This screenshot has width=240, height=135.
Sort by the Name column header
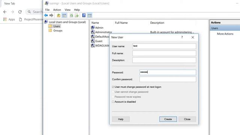pyautogui.click(x=95, y=22)
